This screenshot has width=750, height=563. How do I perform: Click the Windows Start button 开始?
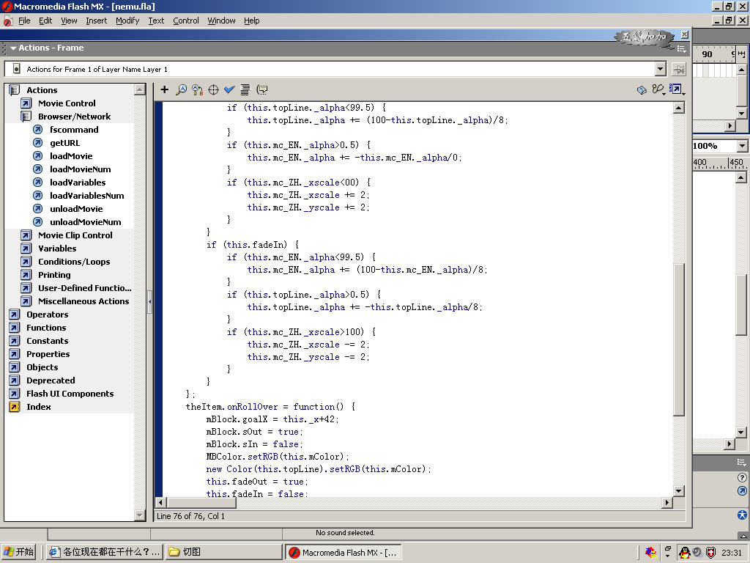(x=18, y=552)
